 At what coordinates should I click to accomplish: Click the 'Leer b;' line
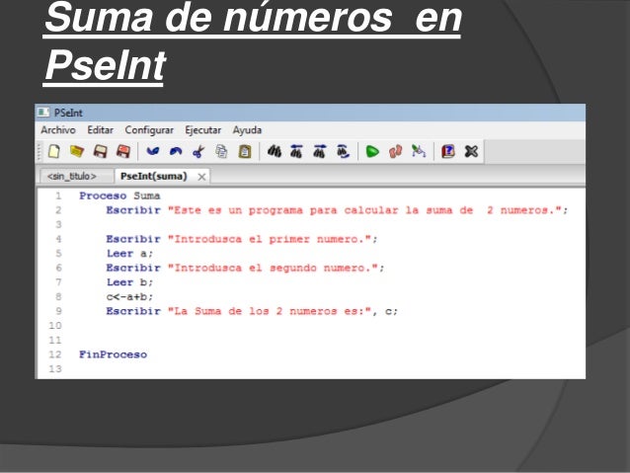pyautogui.click(x=129, y=282)
